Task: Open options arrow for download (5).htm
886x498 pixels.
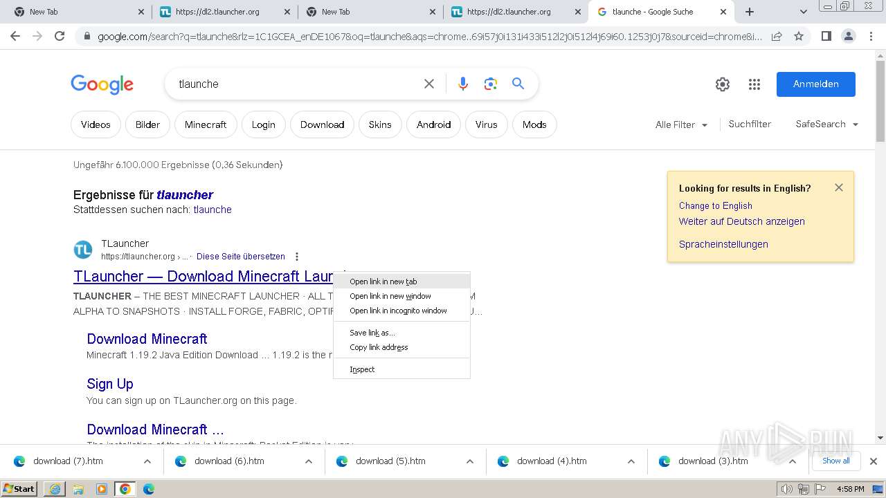Action: 469,461
